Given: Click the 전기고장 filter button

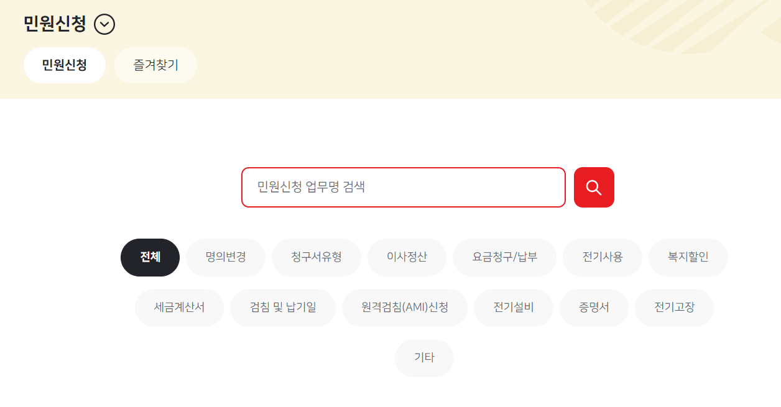Looking at the screenshot, I should [x=674, y=307].
